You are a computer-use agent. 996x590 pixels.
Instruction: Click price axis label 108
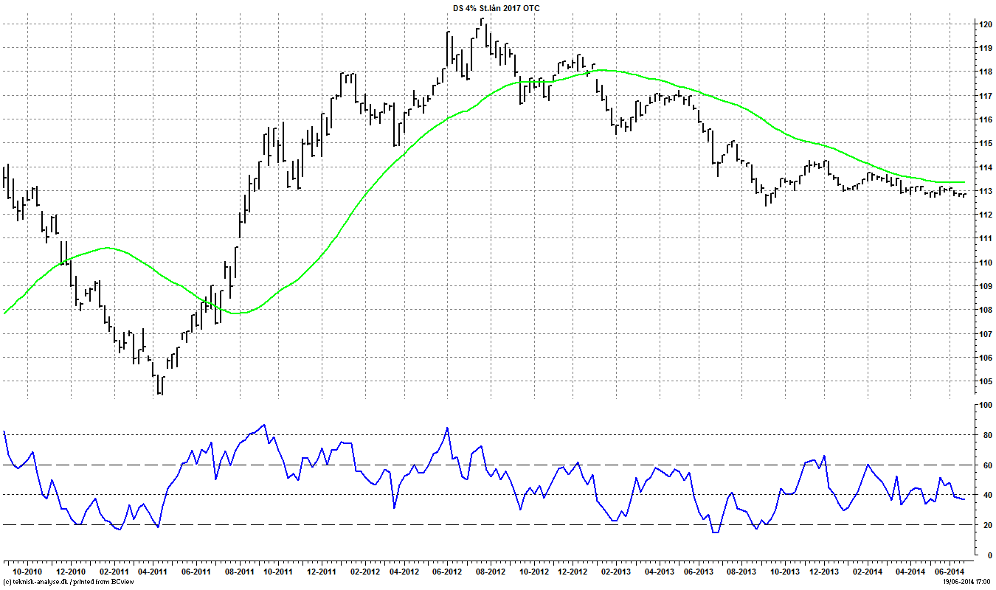click(984, 310)
